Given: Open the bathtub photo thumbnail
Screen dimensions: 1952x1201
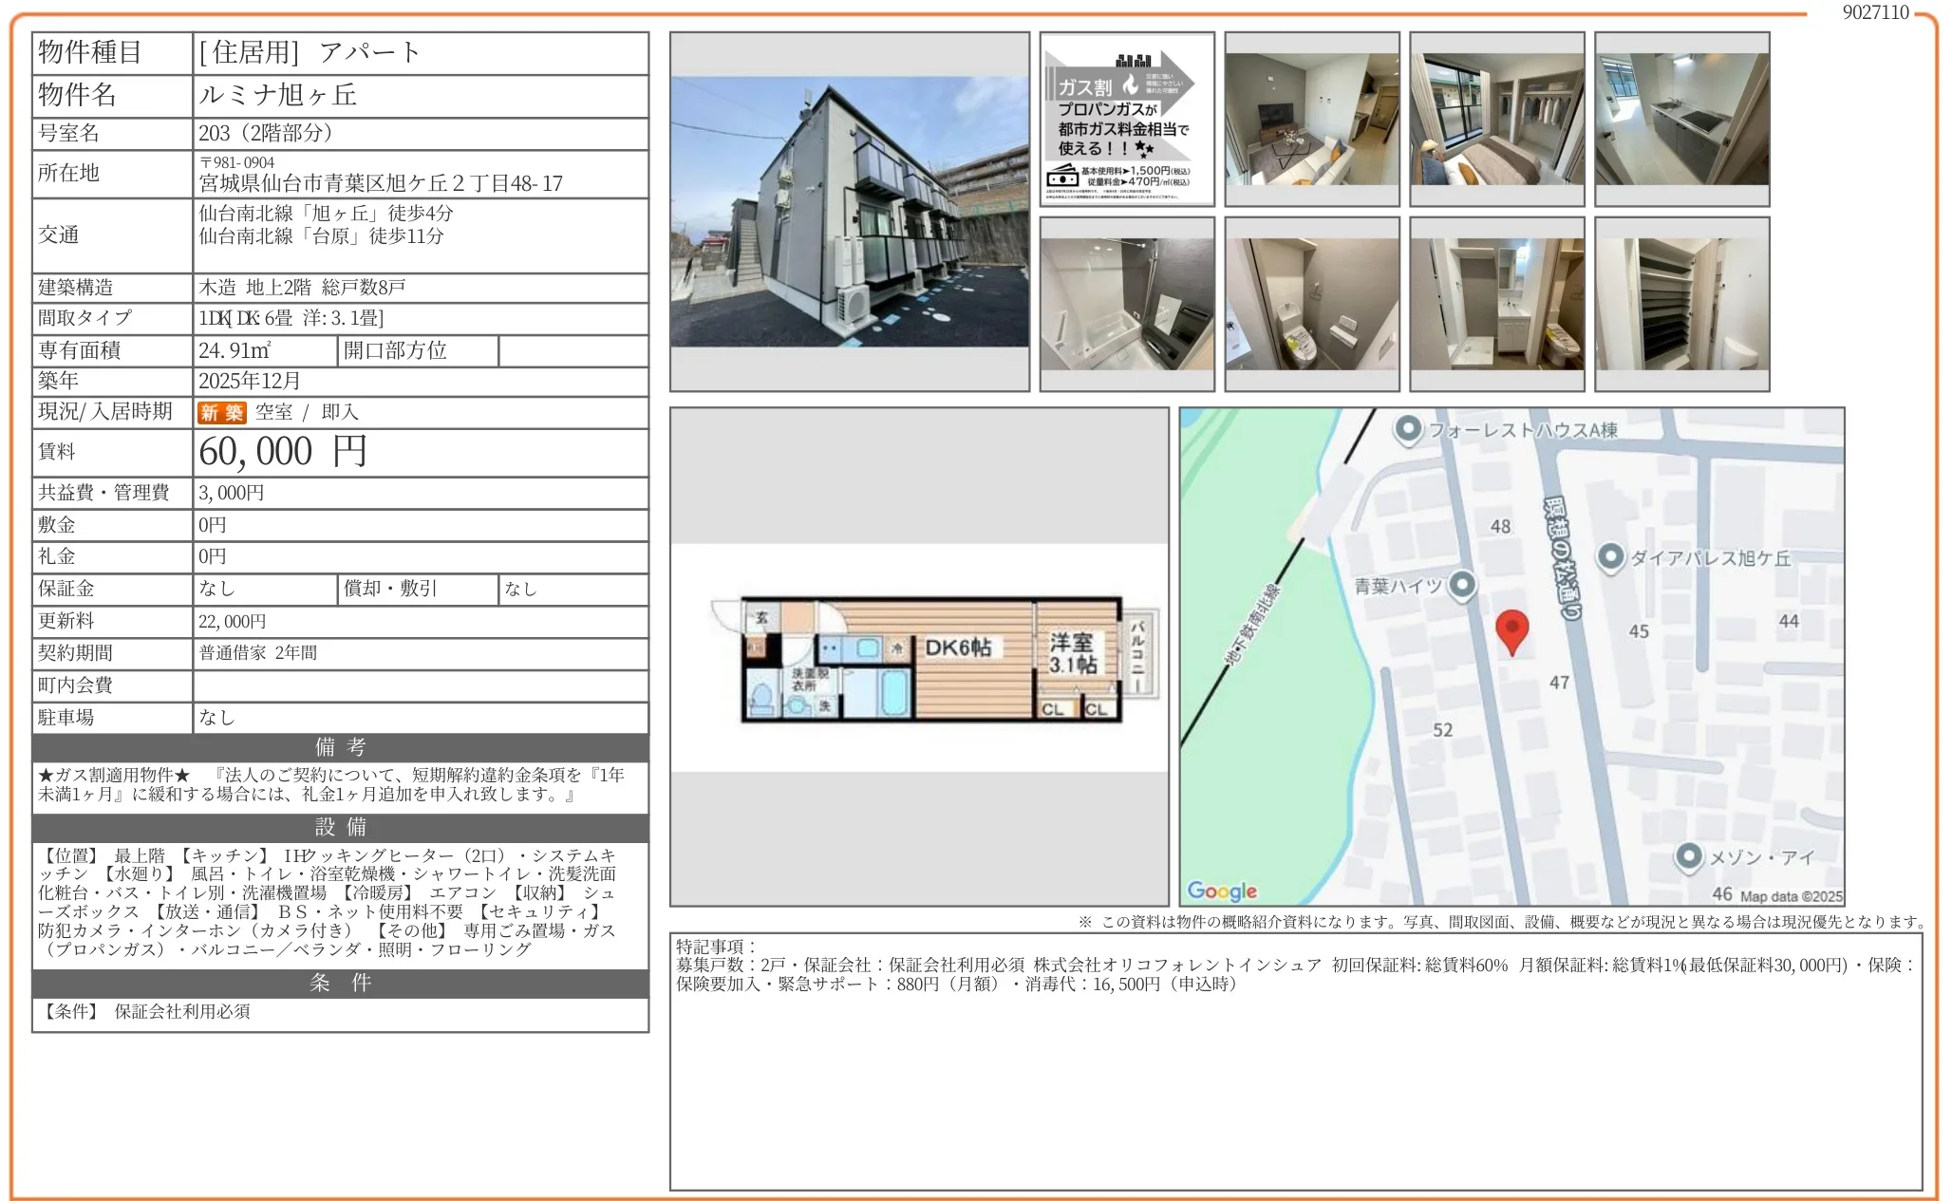Looking at the screenshot, I should pyautogui.click(x=1126, y=304).
